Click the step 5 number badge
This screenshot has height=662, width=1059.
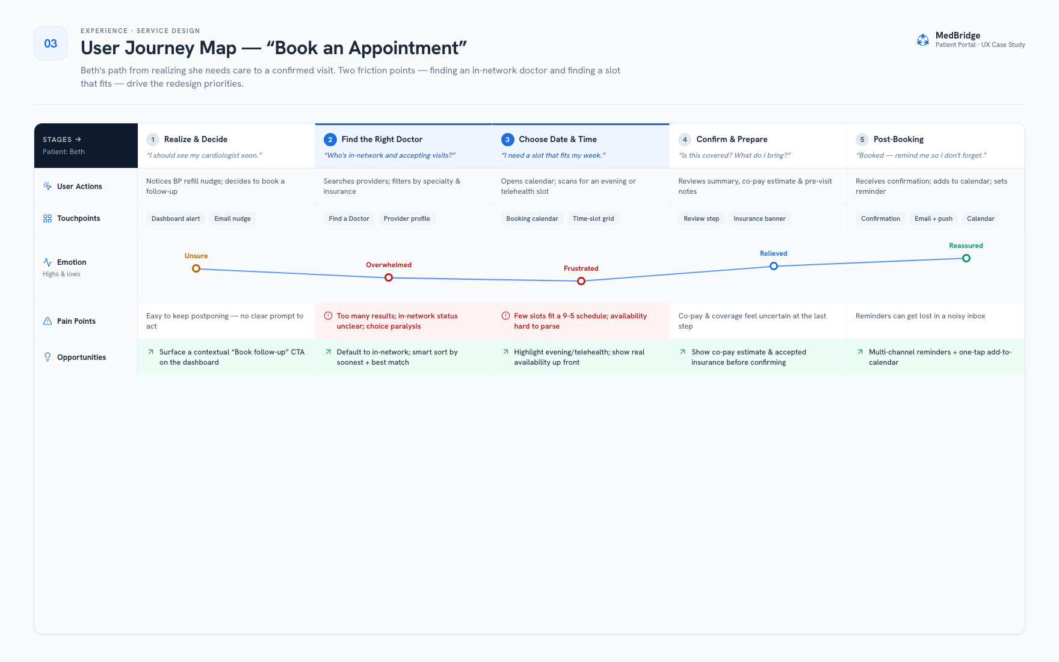click(862, 140)
